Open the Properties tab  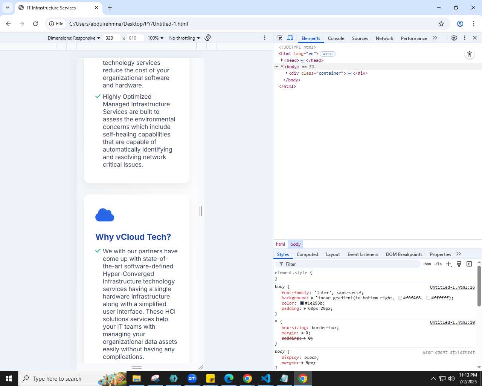[x=440, y=254]
